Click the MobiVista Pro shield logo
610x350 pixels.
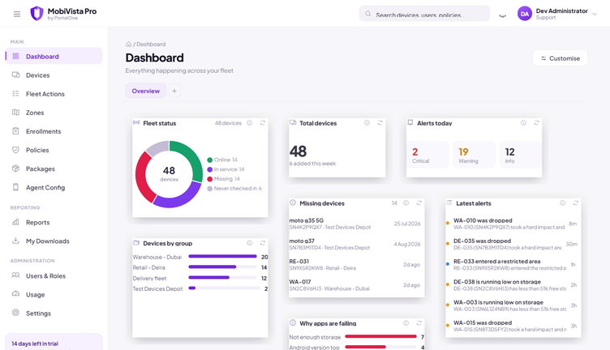tap(37, 13)
